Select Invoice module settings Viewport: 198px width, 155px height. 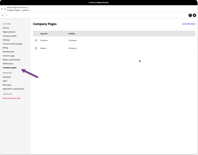pos(12,44)
